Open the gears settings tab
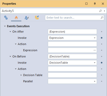This screenshot has width=107, height=96. (x=6, y=18)
